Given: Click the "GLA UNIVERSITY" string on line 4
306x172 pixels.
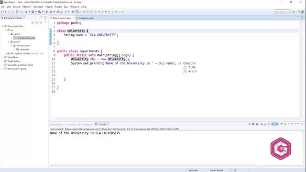Looking at the screenshot, I should click(x=103, y=35).
